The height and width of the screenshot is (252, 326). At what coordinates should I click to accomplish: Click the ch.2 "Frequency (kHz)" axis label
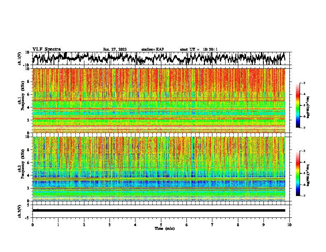pos(23,164)
